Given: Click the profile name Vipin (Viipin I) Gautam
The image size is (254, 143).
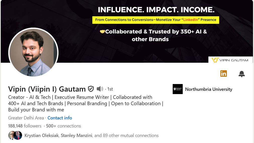Looking at the screenshot, I should point(47,89).
